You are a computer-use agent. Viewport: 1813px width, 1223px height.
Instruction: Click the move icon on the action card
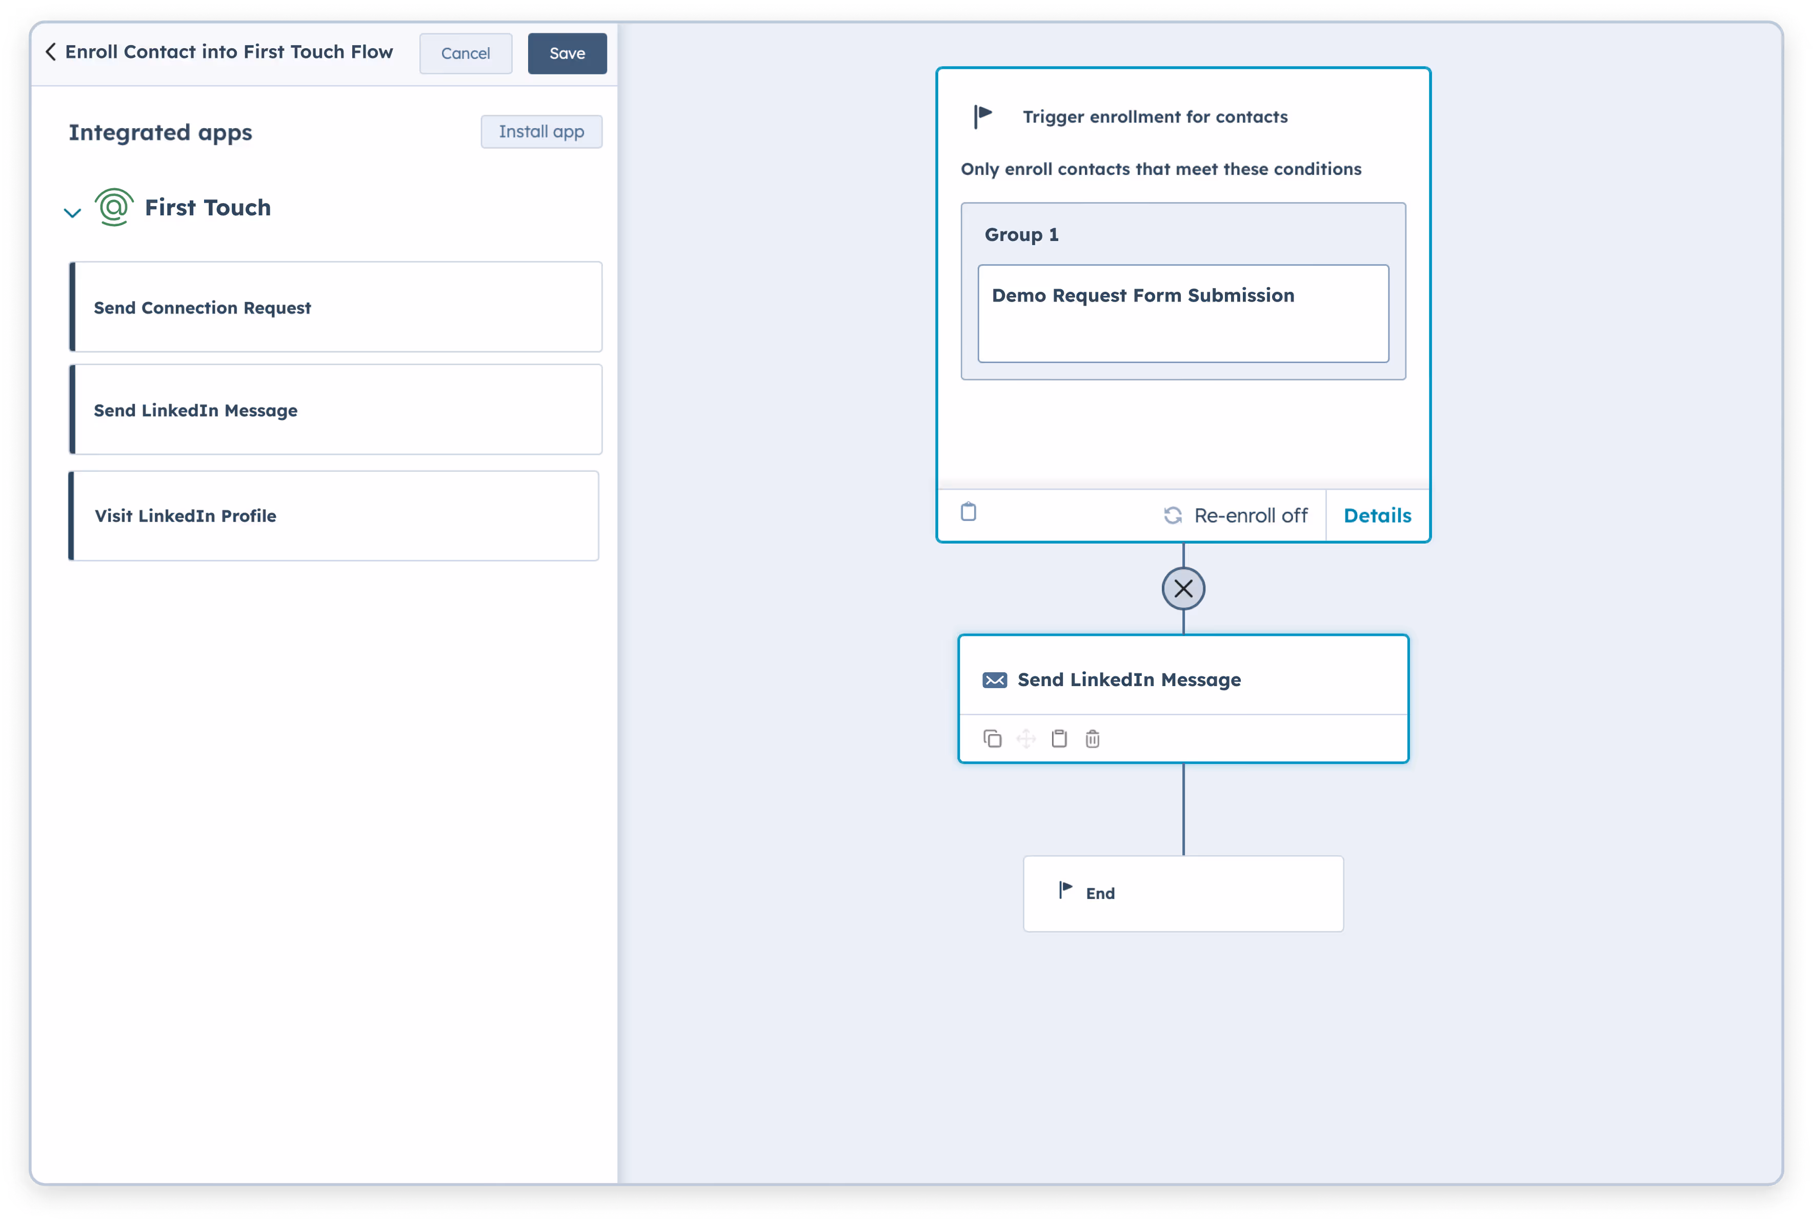[x=1025, y=738]
